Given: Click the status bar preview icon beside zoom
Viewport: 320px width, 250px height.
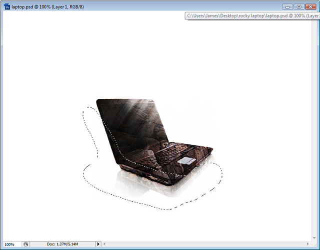Looking at the screenshot, I should tap(25, 244).
